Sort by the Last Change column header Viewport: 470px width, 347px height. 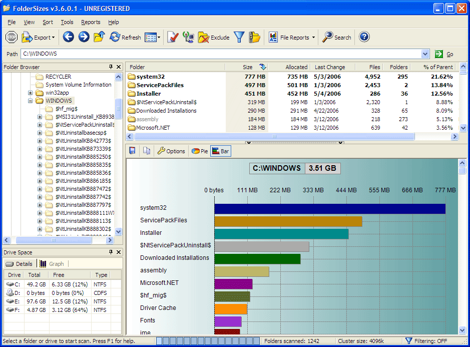click(332, 67)
